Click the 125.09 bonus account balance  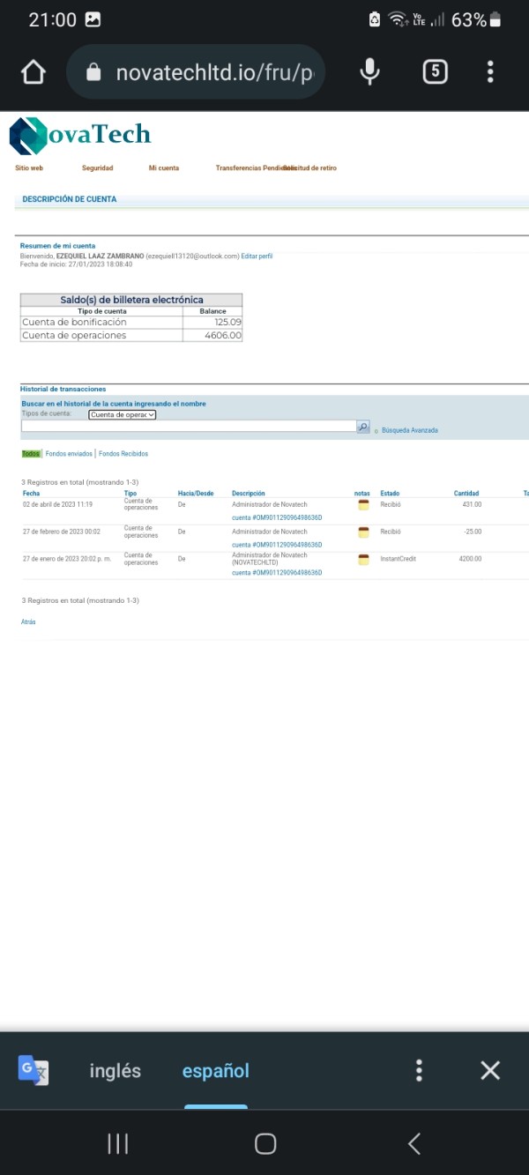pyautogui.click(x=227, y=322)
